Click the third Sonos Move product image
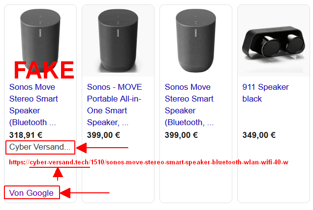 (196, 41)
